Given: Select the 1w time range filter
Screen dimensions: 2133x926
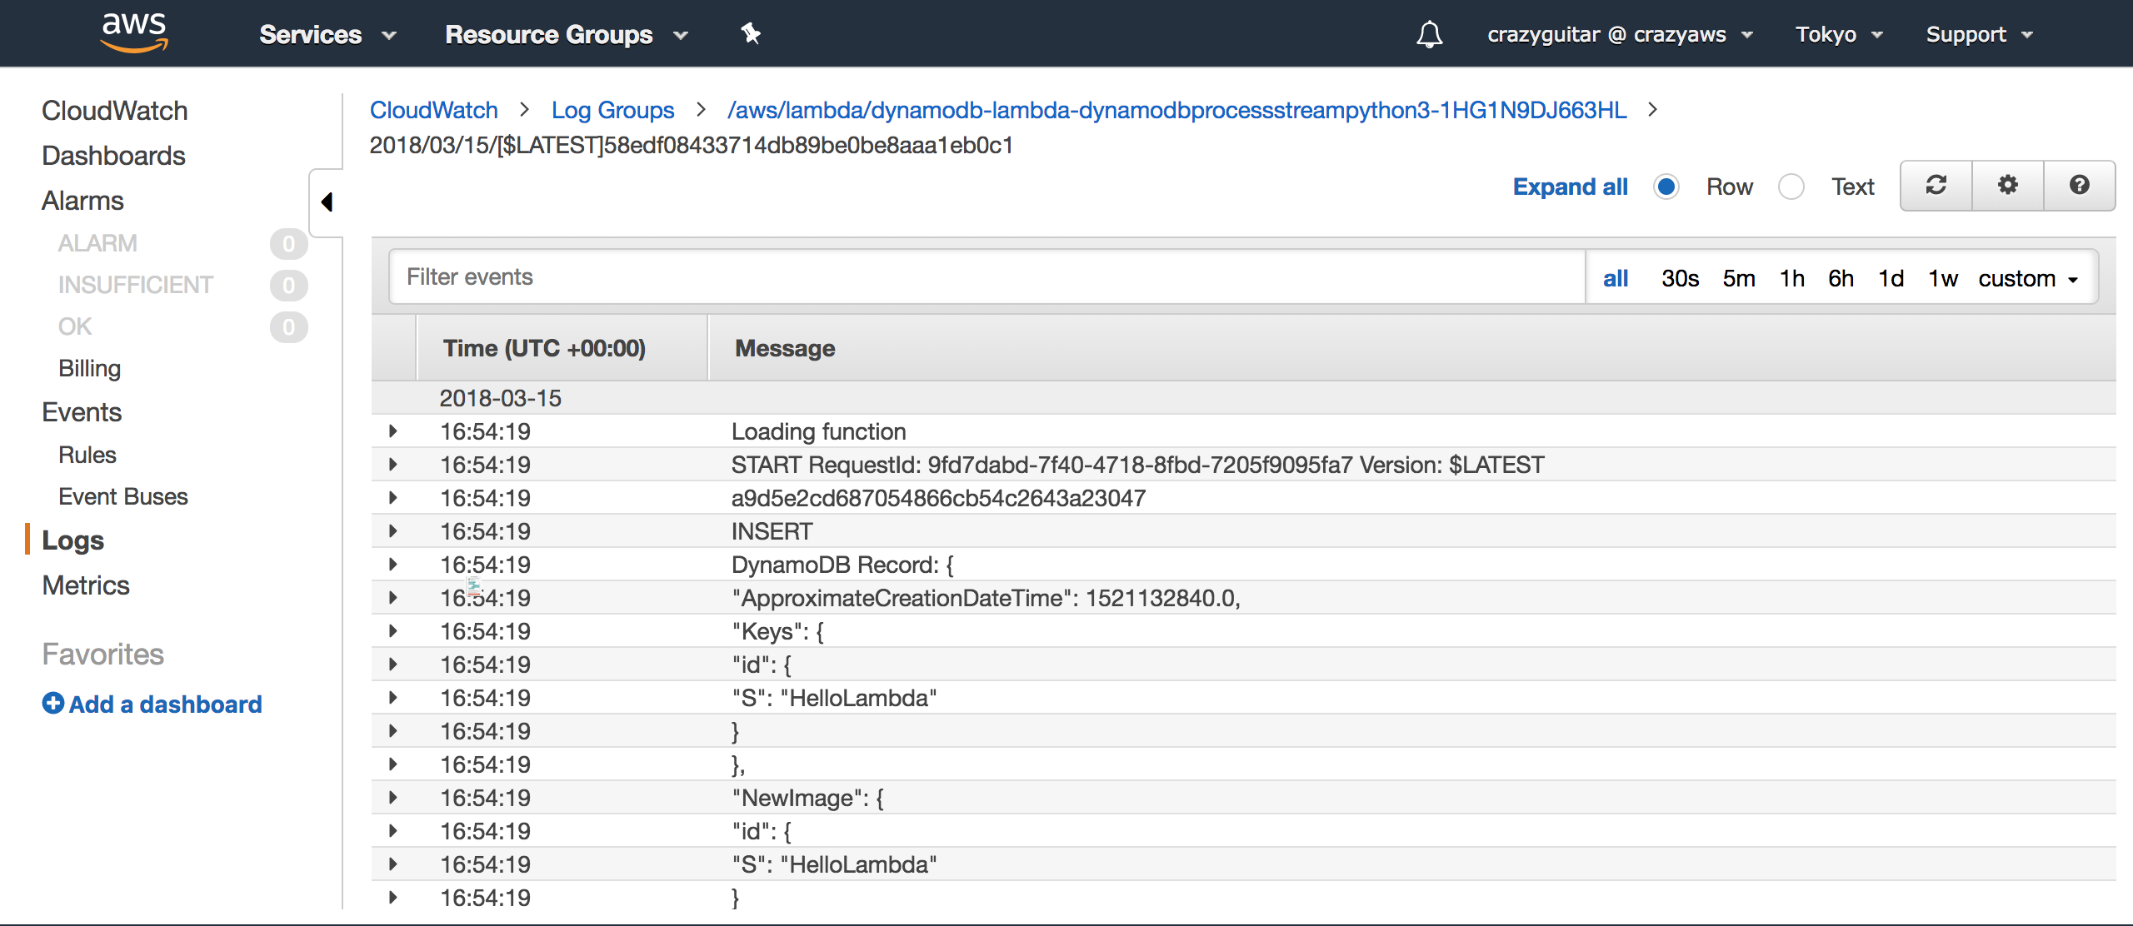Looking at the screenshot, I should pyautogui.click(x=1942, y=278).
